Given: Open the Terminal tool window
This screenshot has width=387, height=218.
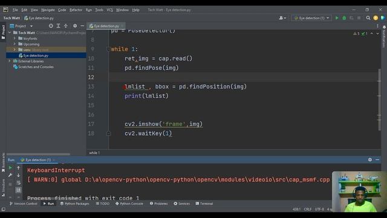Looking at the screenshot, I should tap(204, 203).
